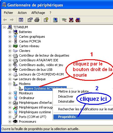Expand the Cartes réseau node
The image size is (113, 133).
click(x=10, y=46)
